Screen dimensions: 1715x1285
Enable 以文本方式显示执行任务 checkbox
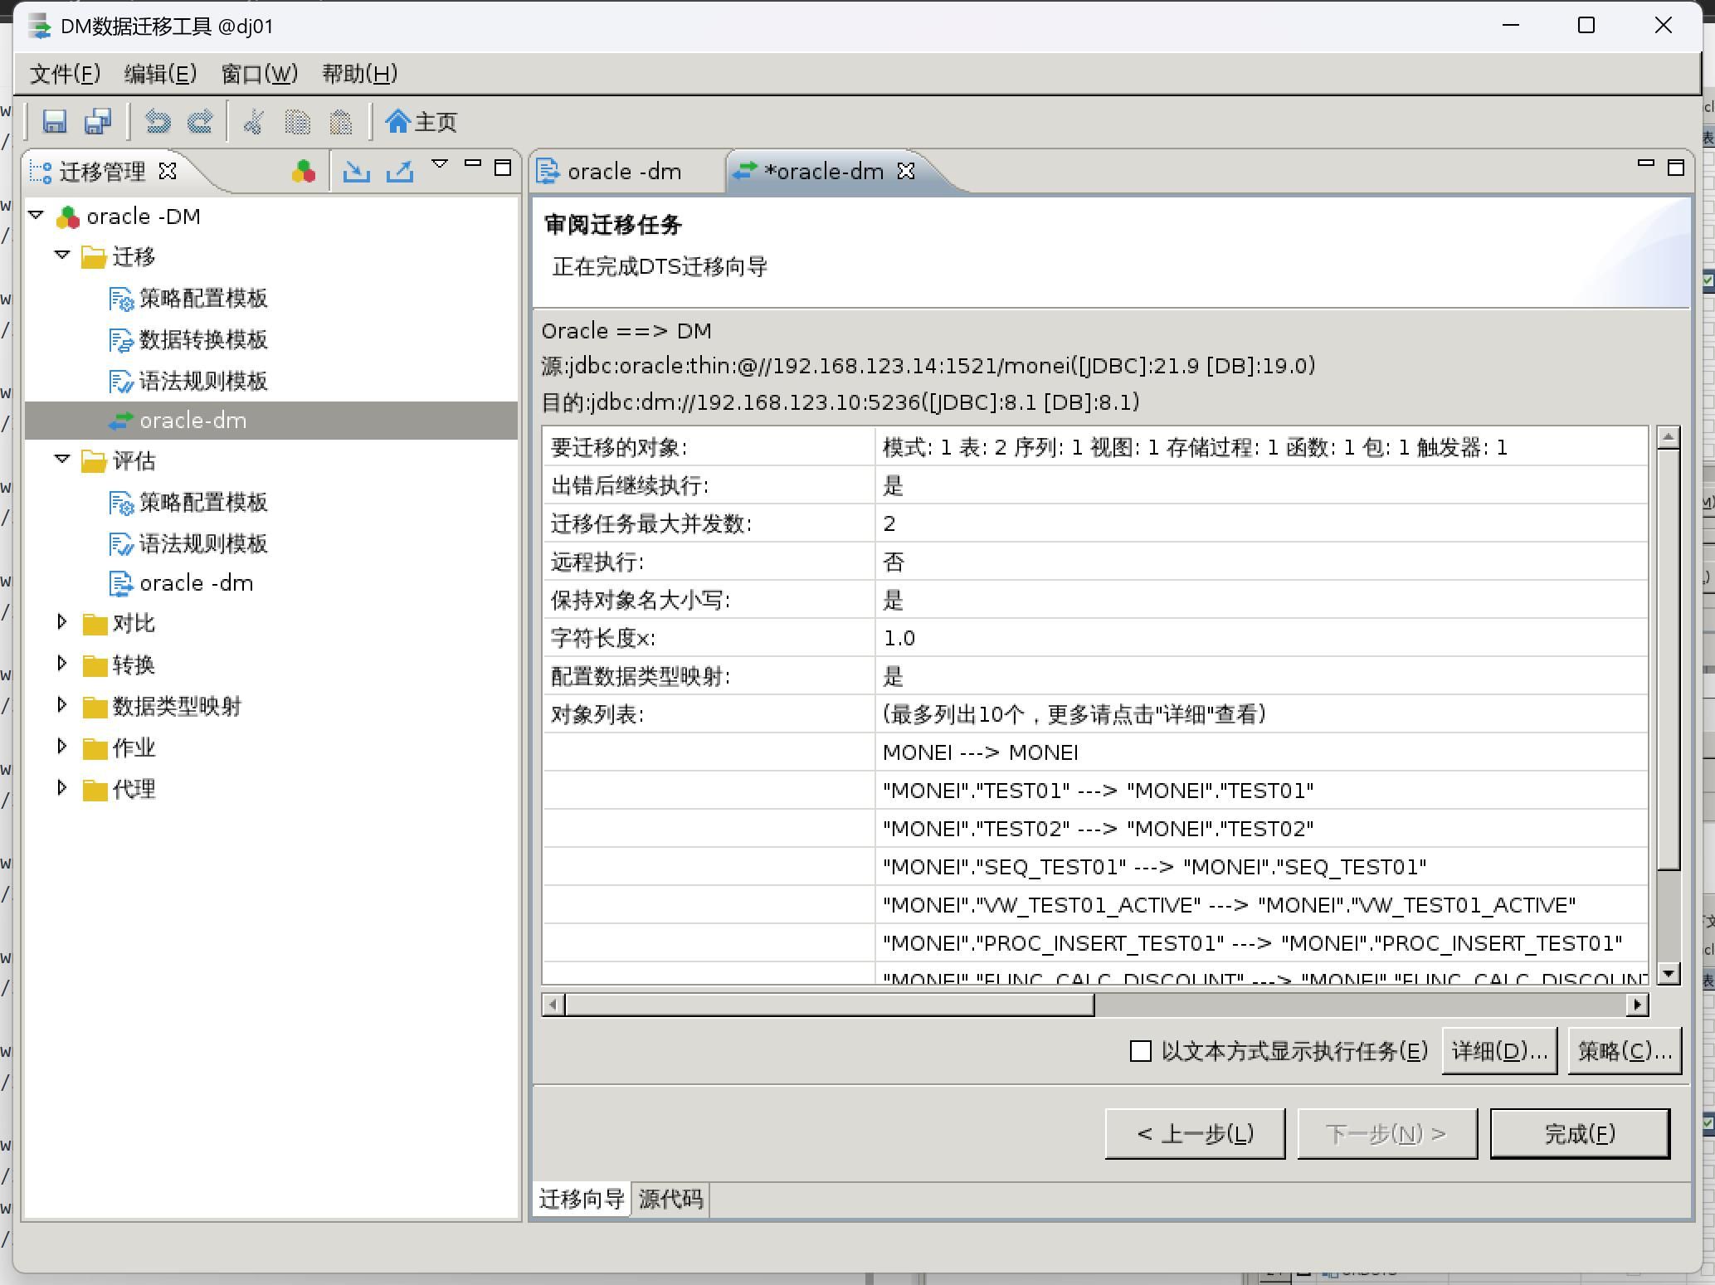(1141, 1051)
